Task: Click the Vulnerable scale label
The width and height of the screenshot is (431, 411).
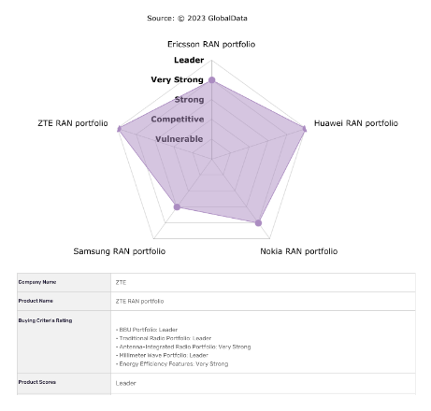Action: 180,139
